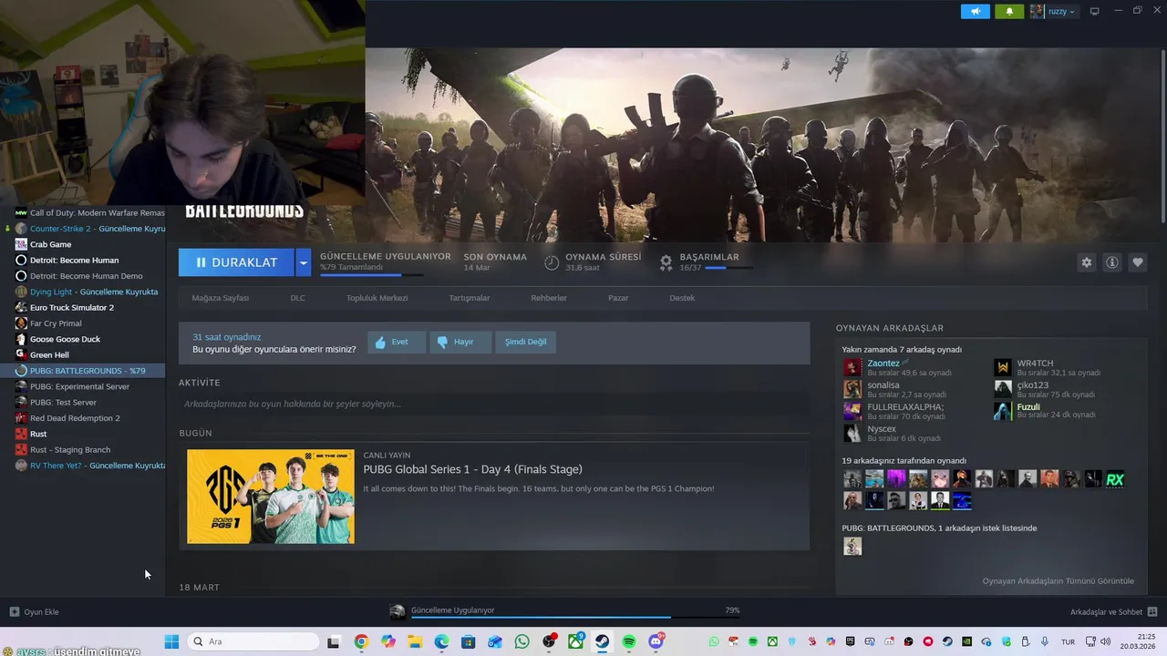Select PUBG: Test Server entry
Screen dimensions: 1167x656
pos(63,402)
